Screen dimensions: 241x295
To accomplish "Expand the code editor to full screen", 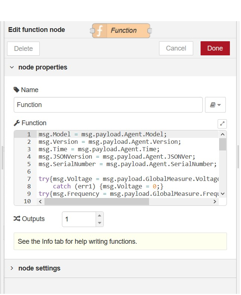I will click(222, 124).
